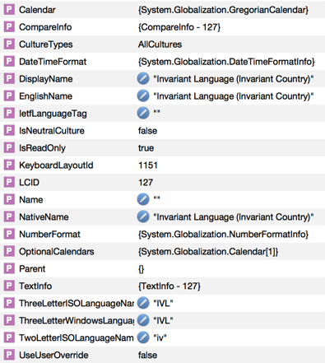Select the LCID property name

tap(29, 183)
